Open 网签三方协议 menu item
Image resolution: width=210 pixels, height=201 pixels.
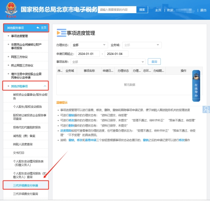[26, 57]
